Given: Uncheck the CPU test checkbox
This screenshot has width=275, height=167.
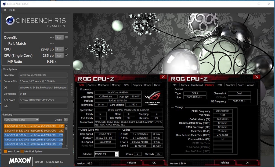Looking at the screenshot, I should pyautogui.click(x=67, y=49).
